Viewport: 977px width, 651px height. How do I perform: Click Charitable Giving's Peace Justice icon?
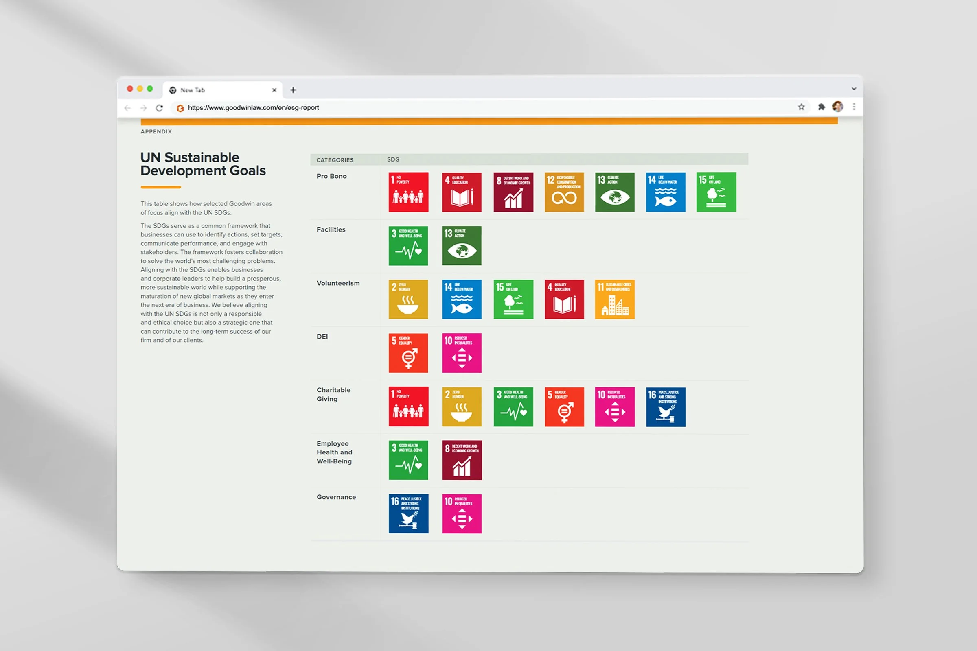[x=666, y=407]
